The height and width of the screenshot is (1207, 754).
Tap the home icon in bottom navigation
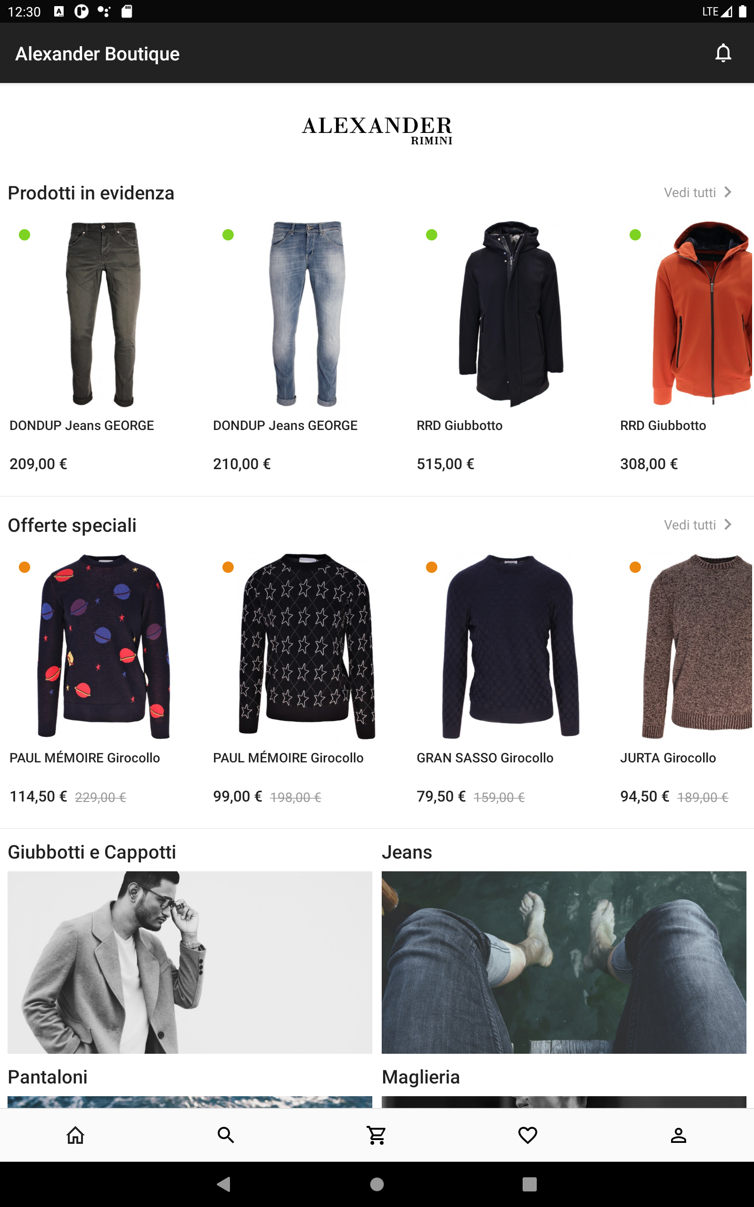tap(75, 1135)
